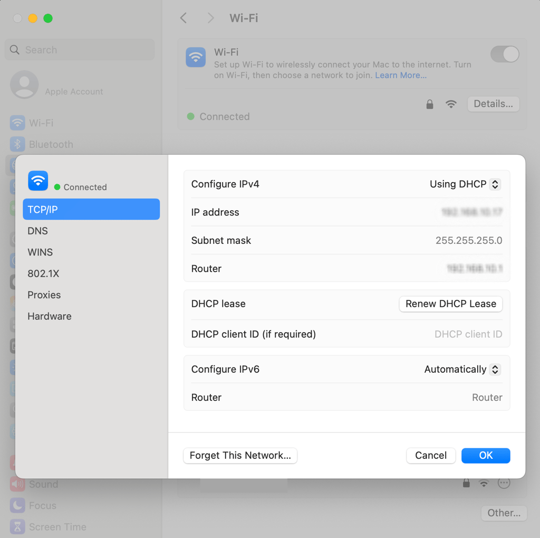Open the Learn More link
This screenshot has height=538, width=540.
point(401,75)
